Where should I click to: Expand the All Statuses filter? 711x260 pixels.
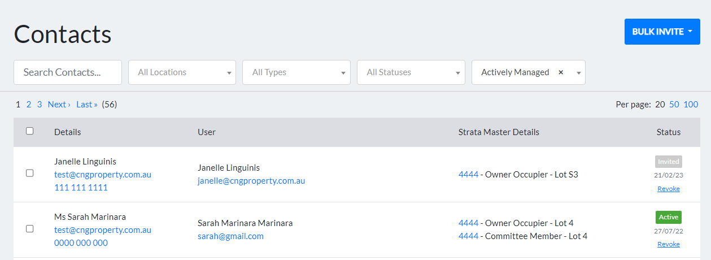tap(411, 72)
